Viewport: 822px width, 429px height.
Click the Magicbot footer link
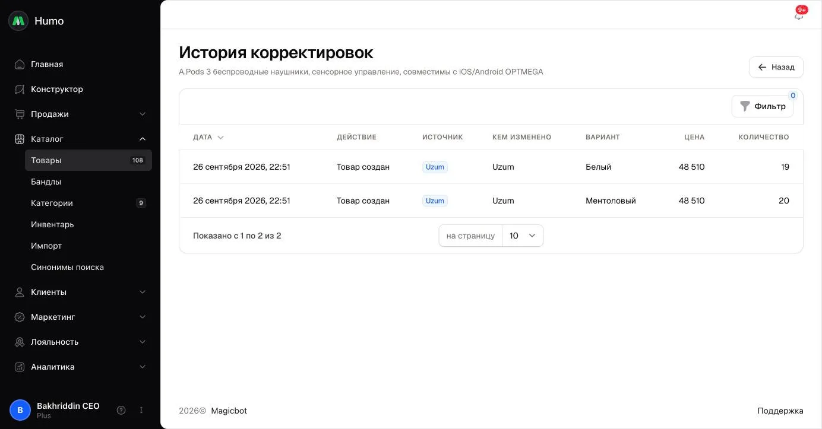tap(229, 411)
